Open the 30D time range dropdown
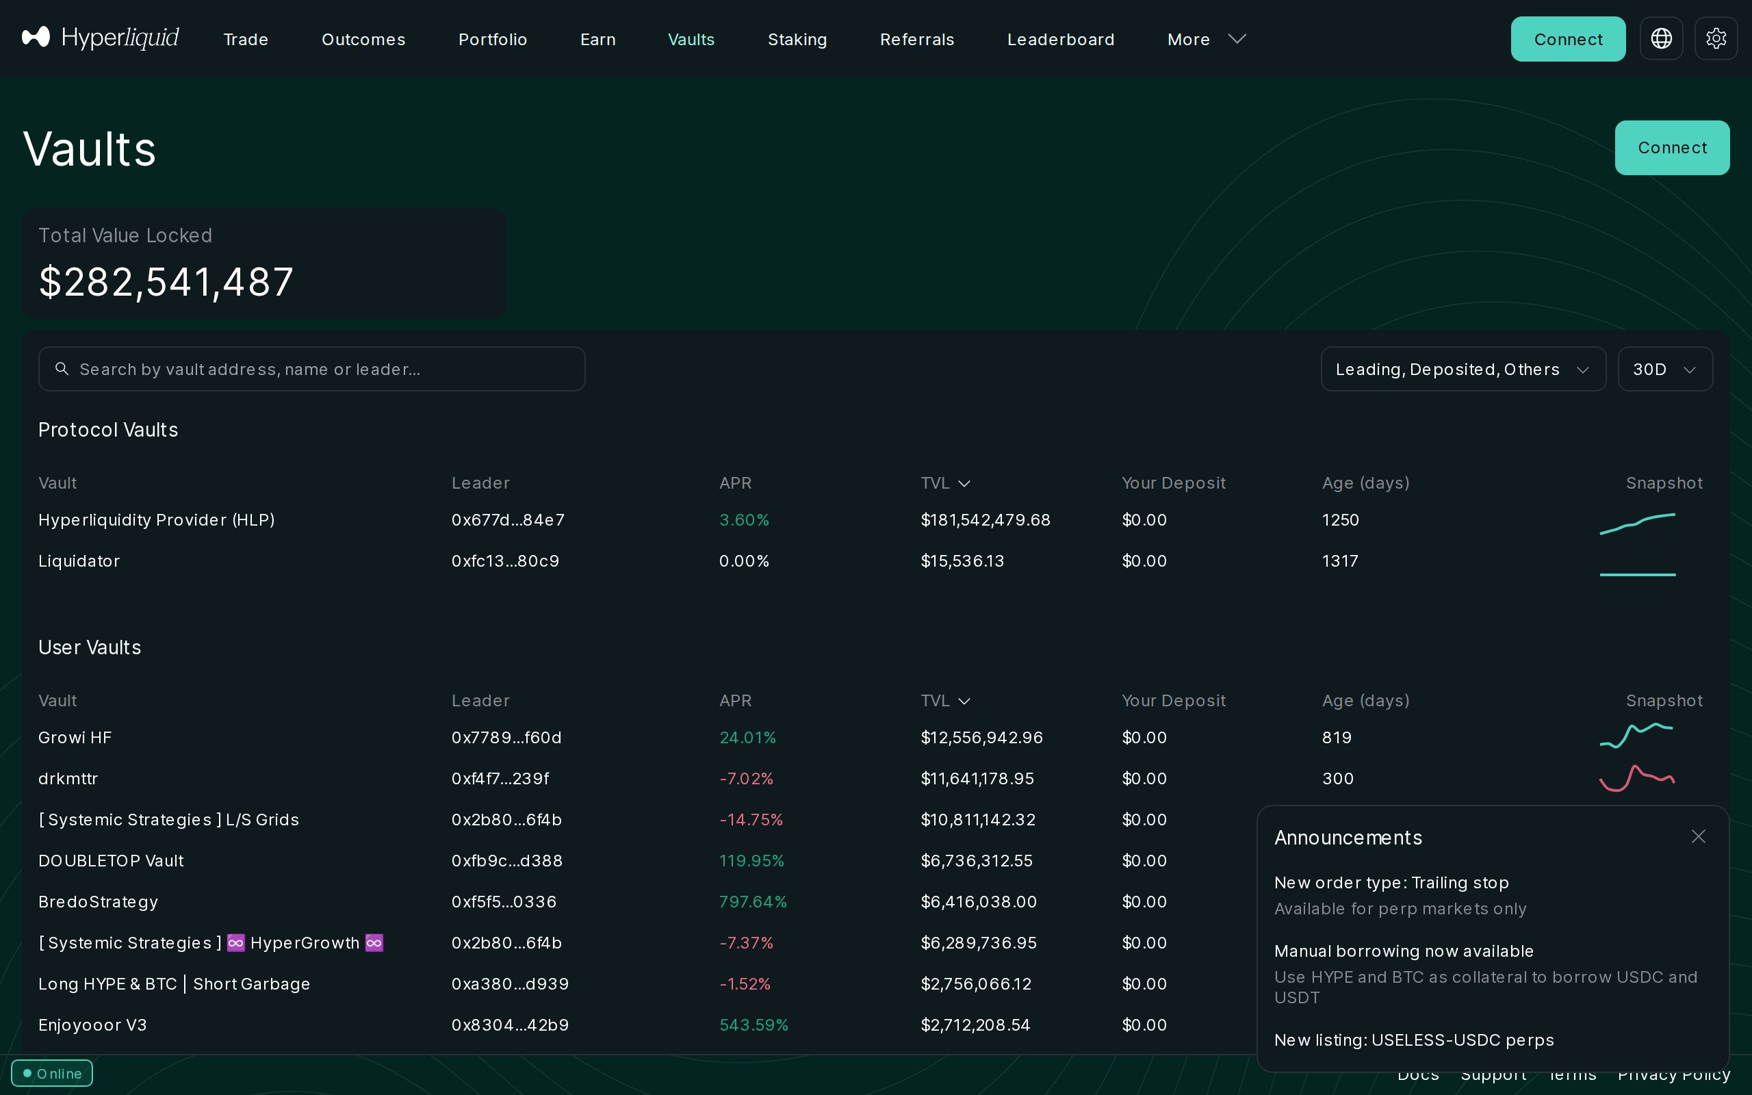 [1665, 369]
